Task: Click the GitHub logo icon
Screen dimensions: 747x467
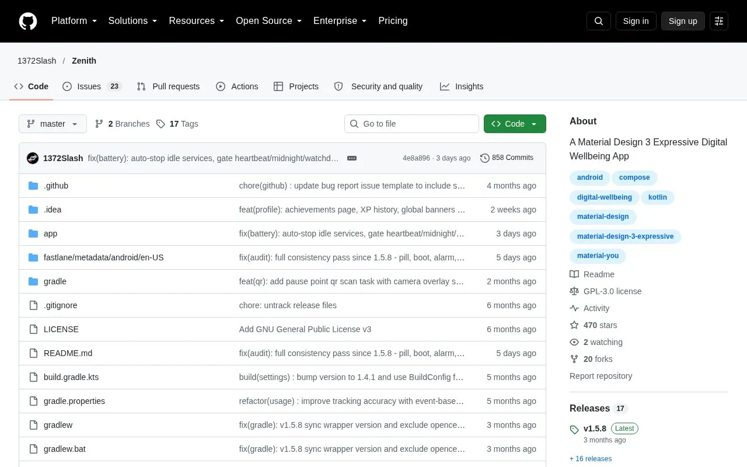Action: [x=28, y=21]
